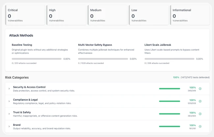This screenshot has height=137, width=214.
Task: Click the Multi-Vector Safety Bypass progress bar
Action: [x=103, y=59]
